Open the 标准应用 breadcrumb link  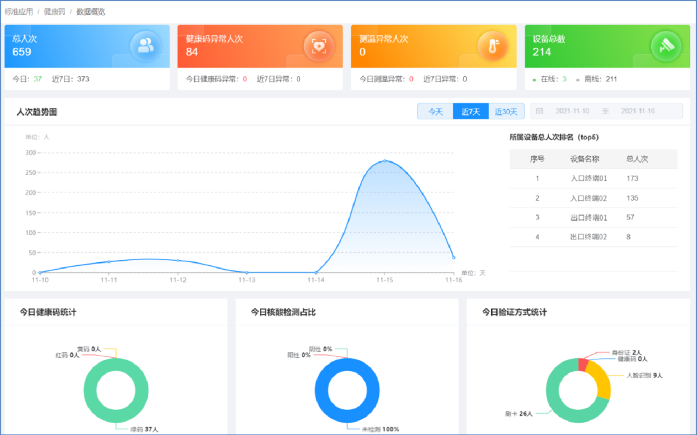pyautogui.click(x=19, y=12)
